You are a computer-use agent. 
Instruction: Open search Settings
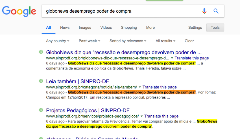pyautogui.click(x=195, y=28)
